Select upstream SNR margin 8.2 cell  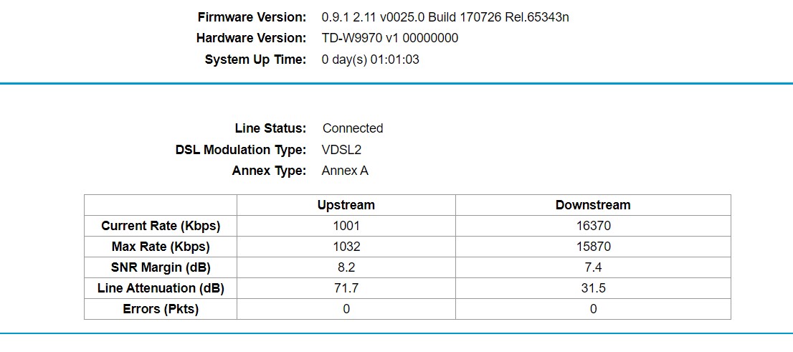346,267
